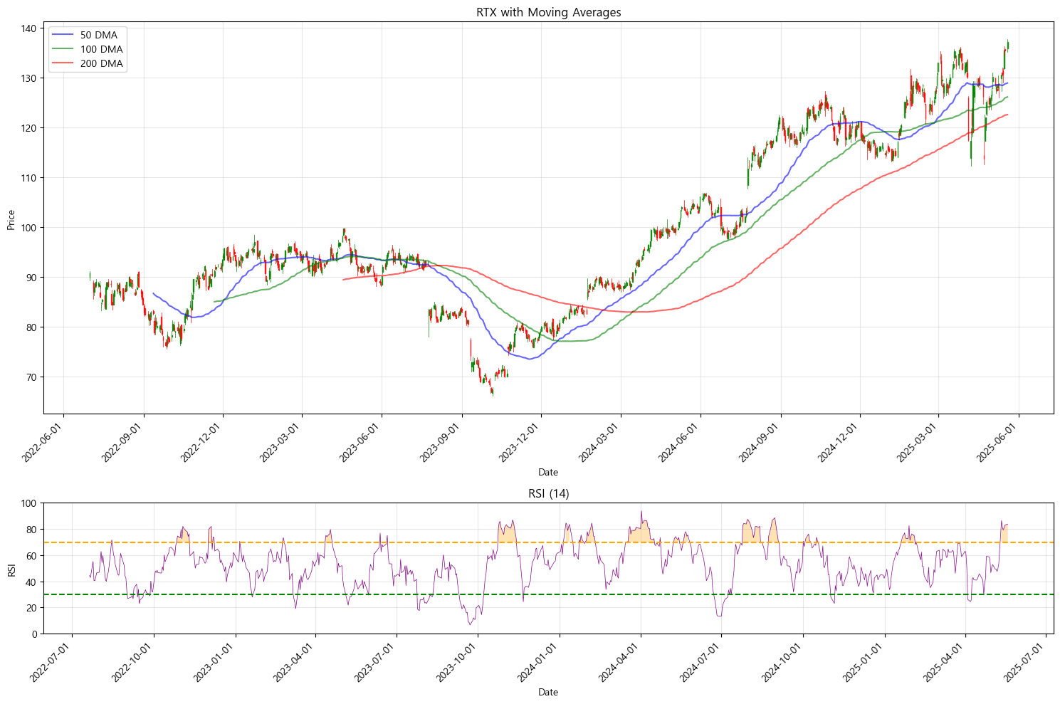Click the 90 price axis tick label
The width and height of the screenshot is (1060, 704).
32,278
